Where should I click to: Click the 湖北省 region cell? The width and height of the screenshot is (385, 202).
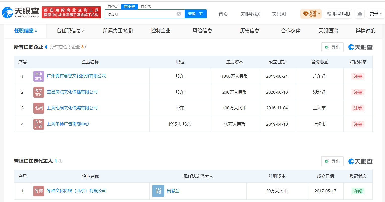coord(319,92)
